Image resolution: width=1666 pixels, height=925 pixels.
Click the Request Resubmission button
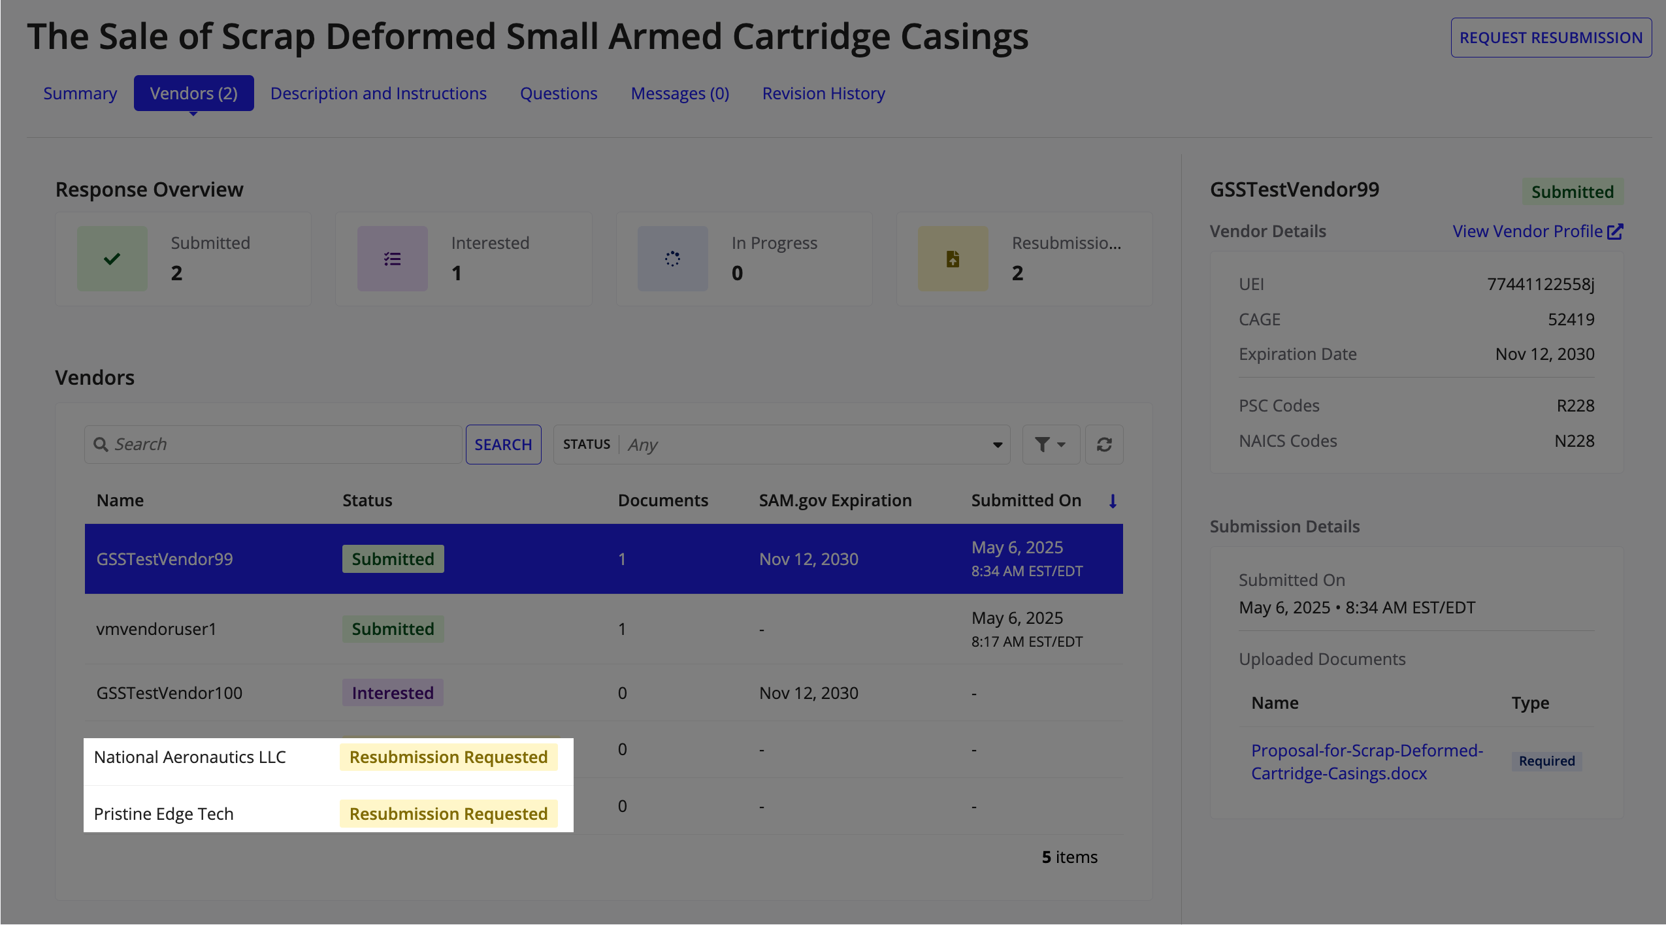point(1551,38)
